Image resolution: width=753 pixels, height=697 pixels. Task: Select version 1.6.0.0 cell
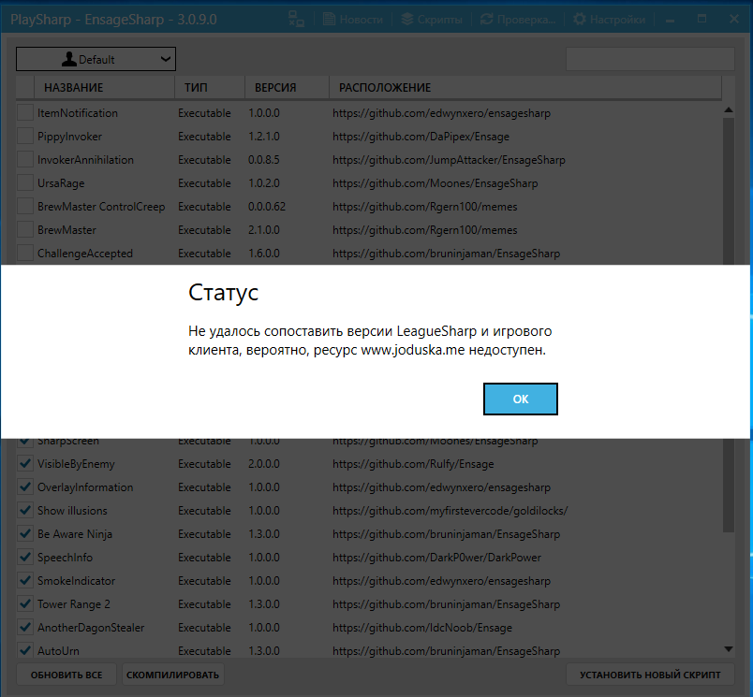[264, 254]
